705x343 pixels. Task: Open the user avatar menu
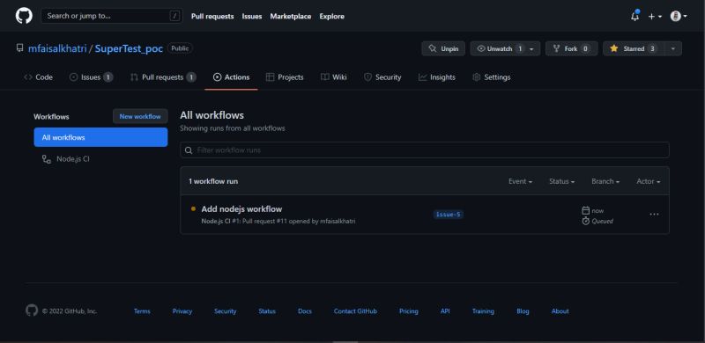point(679,16)
